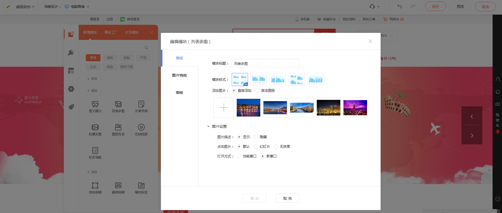Pick the 悬停容器 module icon

click(x=118, y=185)
